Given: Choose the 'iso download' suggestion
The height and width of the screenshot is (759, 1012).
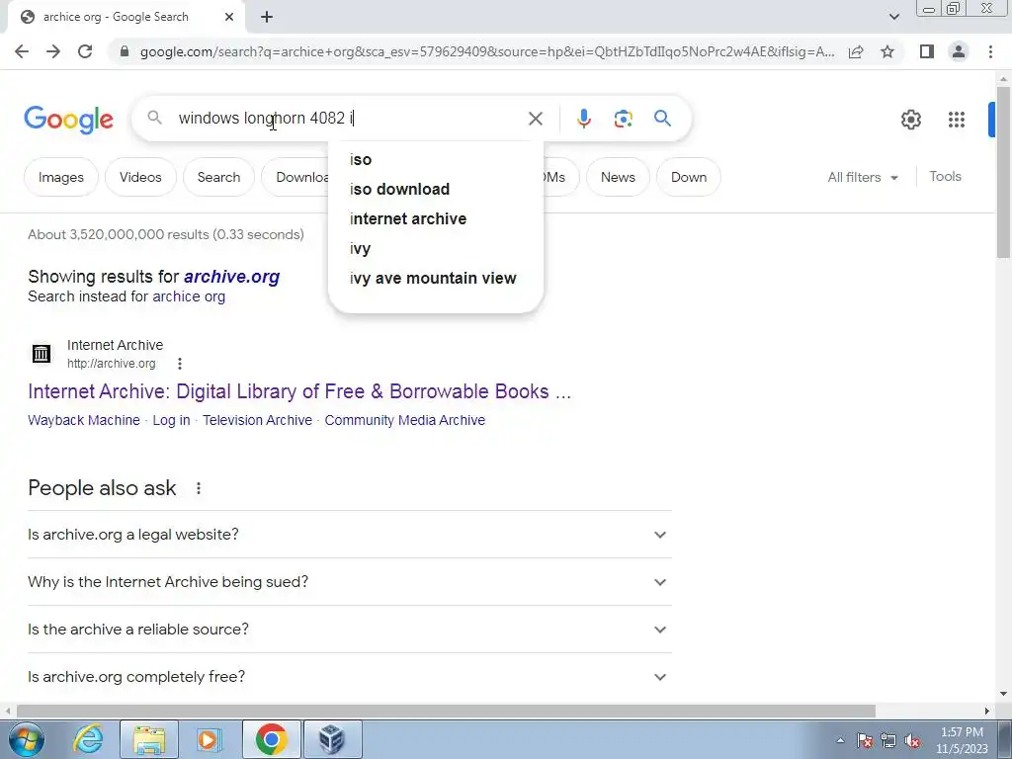Looking at the screenshot, I should 436,189.
